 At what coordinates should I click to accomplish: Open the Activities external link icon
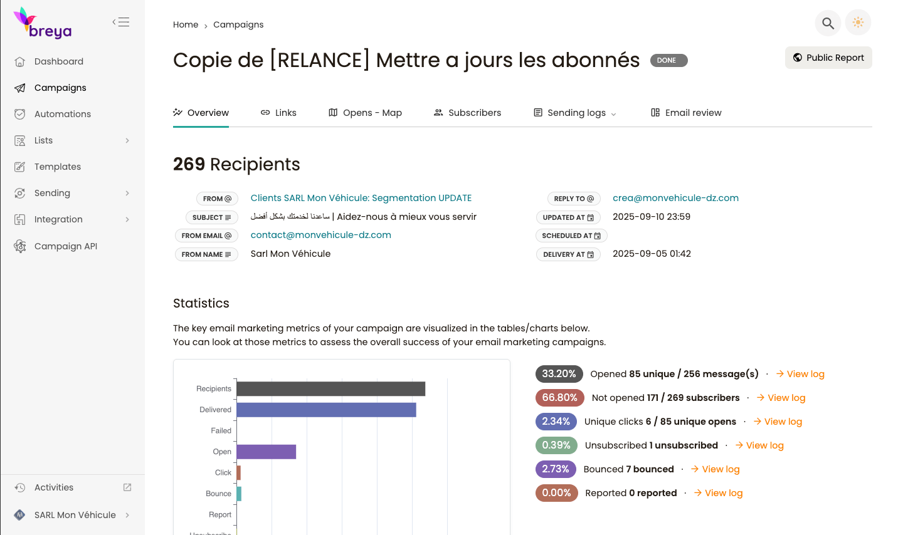tap(127, 487)
